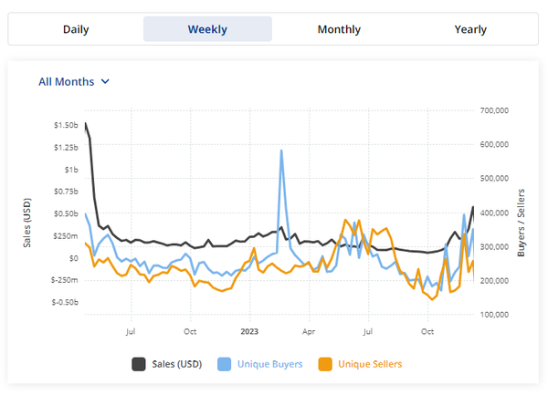Viewport: 548px width, 395px height.
Task: Click the Sales line's starting peak at left
Action: point(86,124)
